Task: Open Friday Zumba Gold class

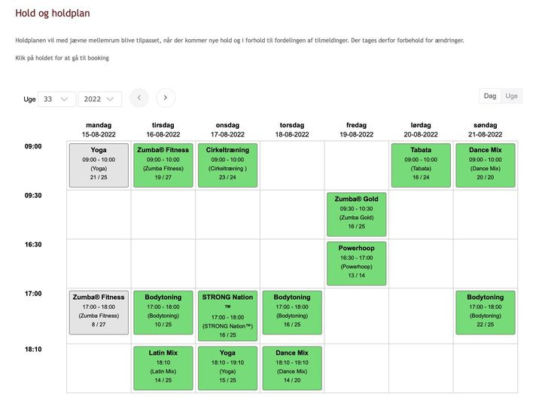Action: pos(356,214)
